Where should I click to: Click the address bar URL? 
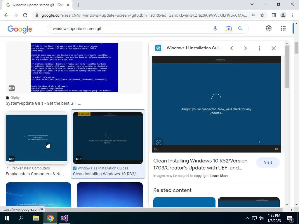coord(144,15)
